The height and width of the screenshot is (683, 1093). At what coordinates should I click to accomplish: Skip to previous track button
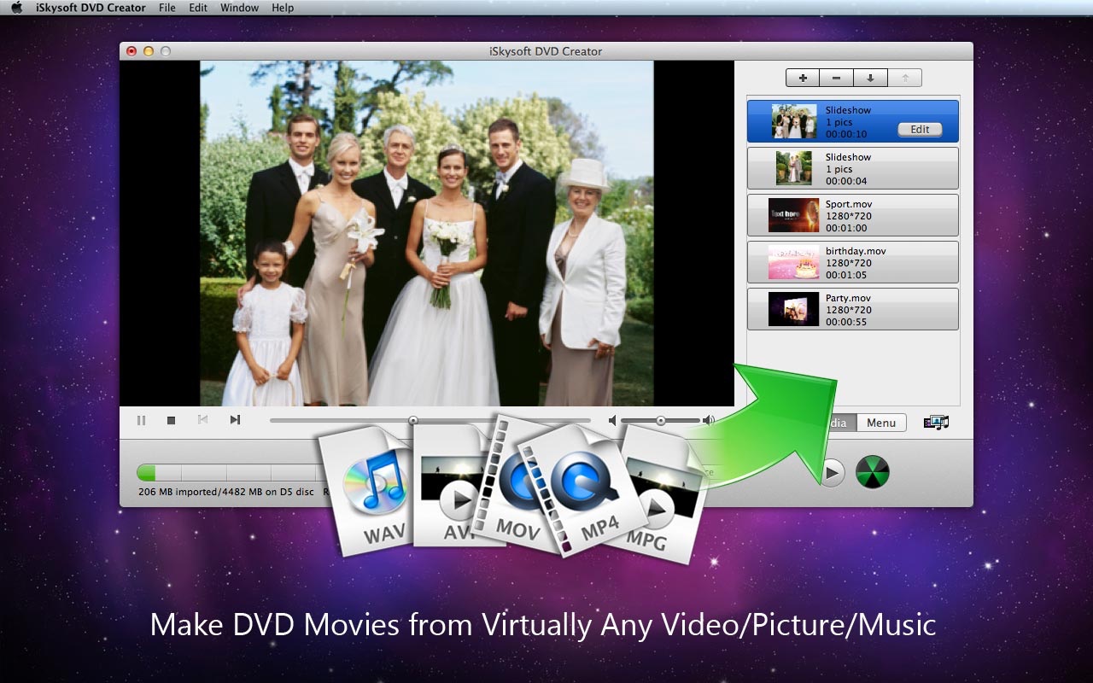point(203,420)
